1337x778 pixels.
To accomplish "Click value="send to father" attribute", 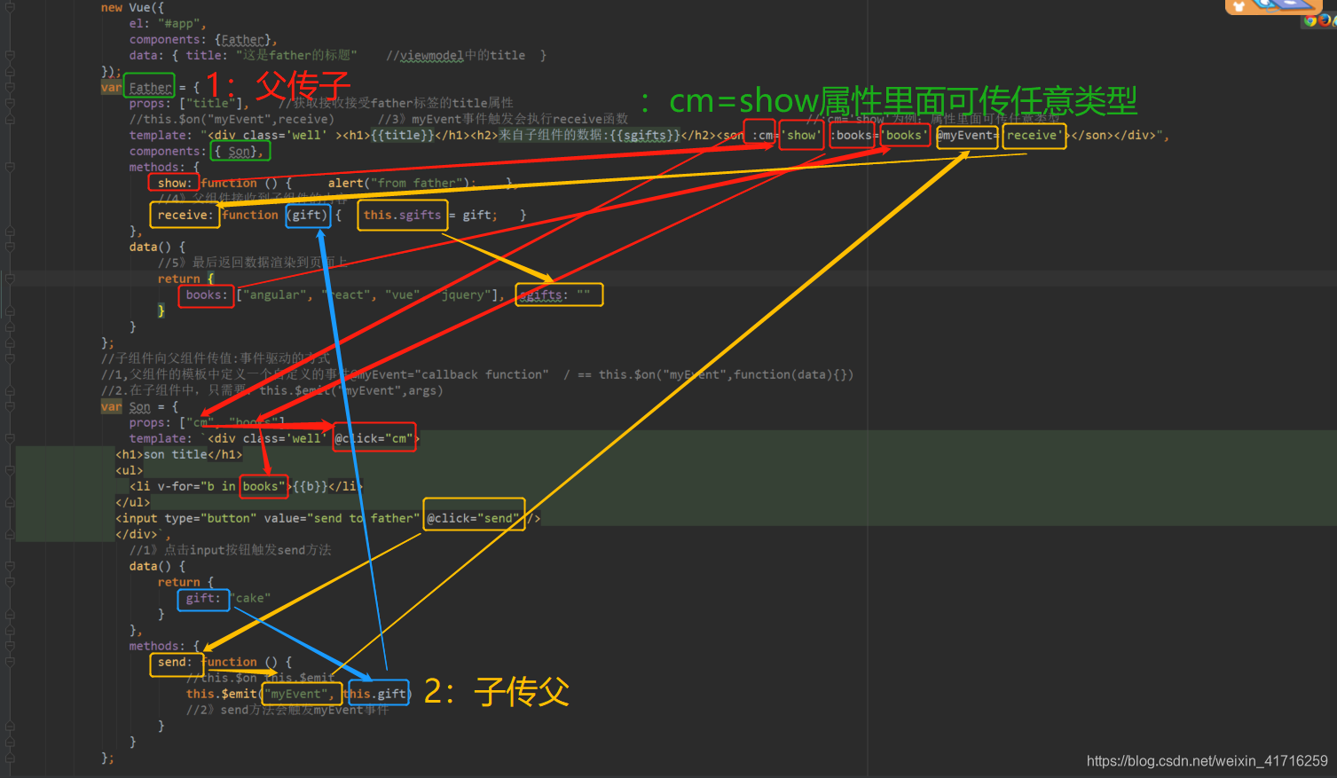I will click(342, 518).
